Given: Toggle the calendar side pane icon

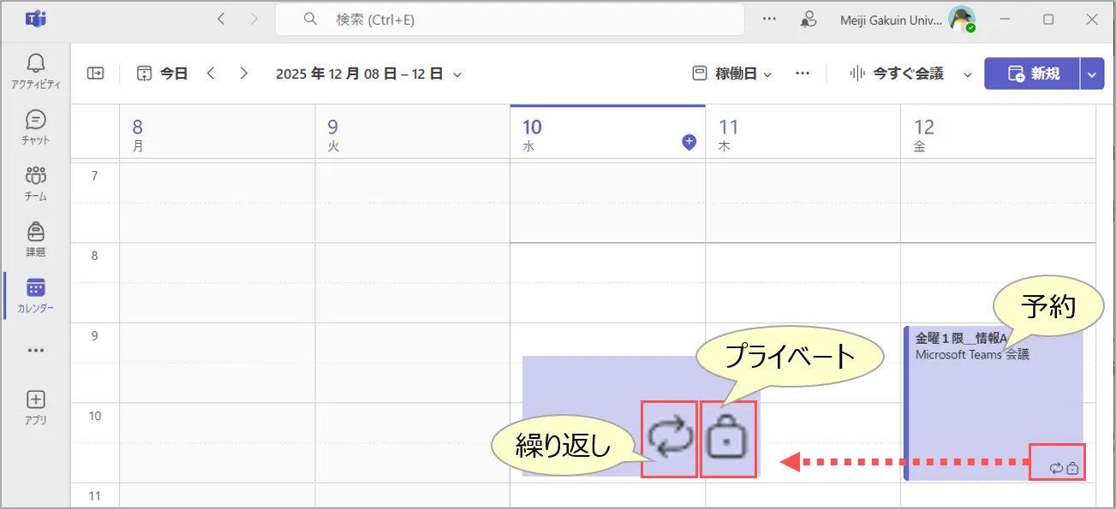Looking at the screenshot, I should 95,74.
